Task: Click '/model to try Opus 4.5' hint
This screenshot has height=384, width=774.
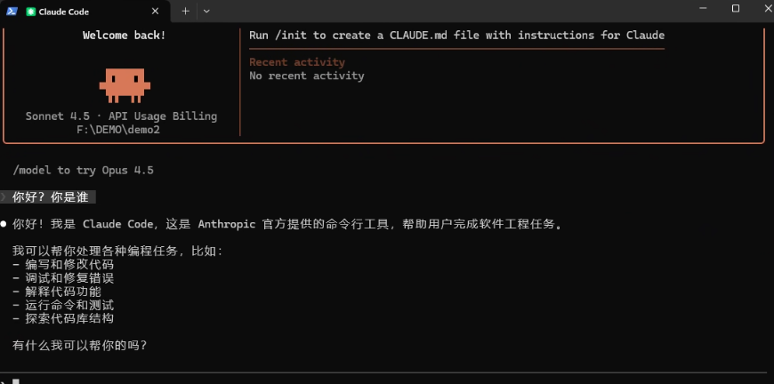Action: point(83,171)
